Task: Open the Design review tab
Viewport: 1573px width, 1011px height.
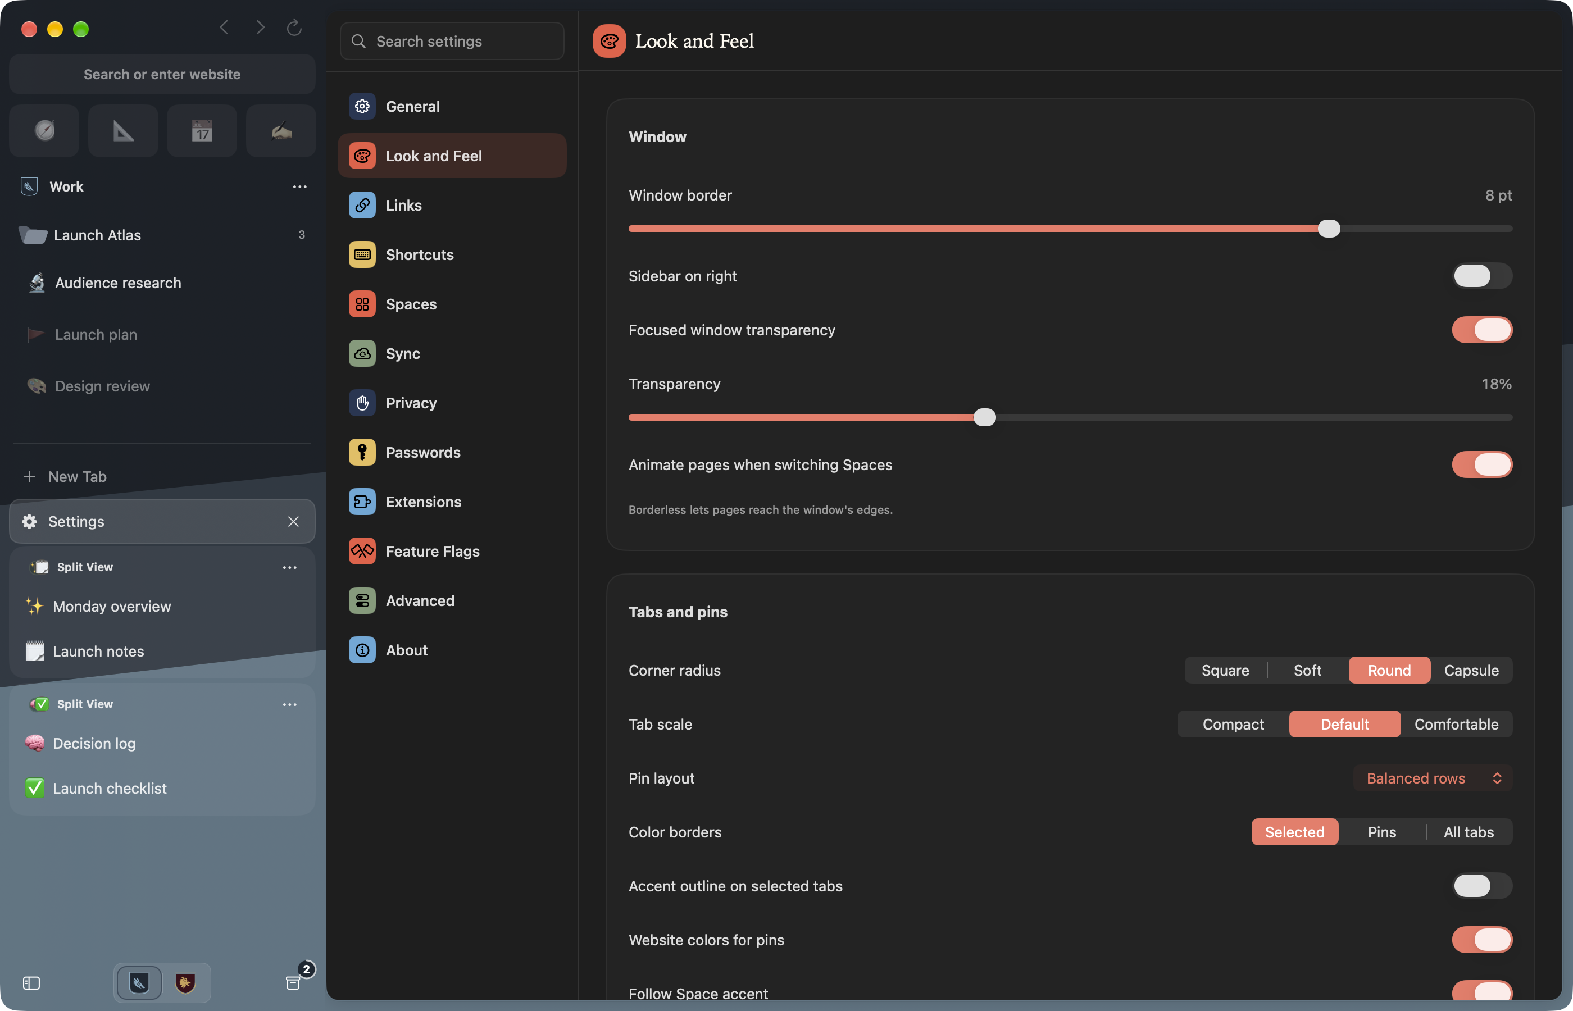Action: (x=162, y=386)
